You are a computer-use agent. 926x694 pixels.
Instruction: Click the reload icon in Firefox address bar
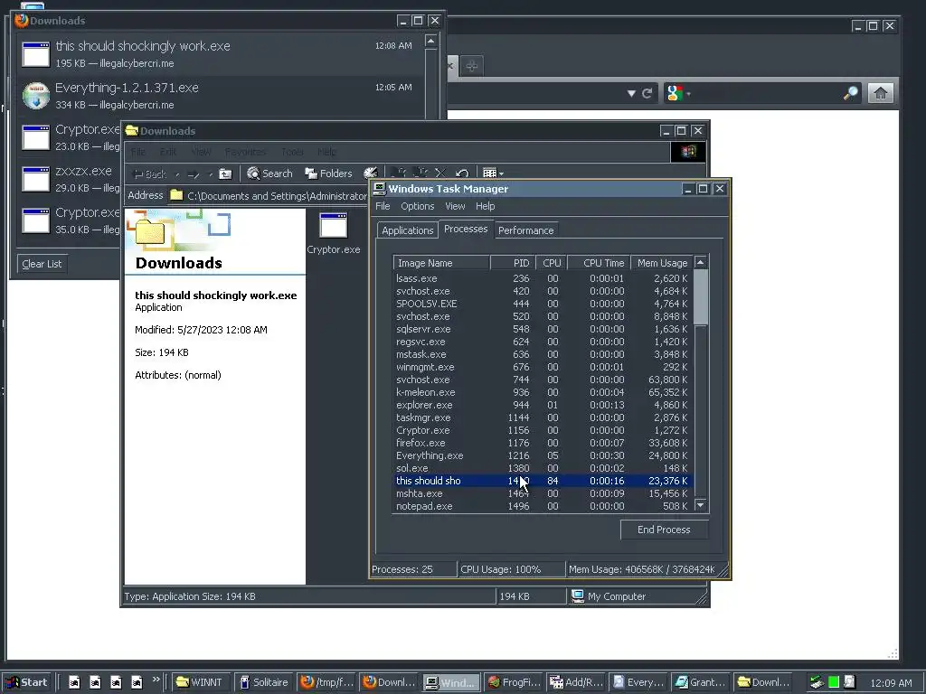click(x=647, y=93)
